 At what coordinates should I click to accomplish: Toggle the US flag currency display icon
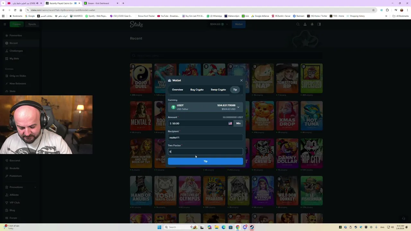point(230,123)
